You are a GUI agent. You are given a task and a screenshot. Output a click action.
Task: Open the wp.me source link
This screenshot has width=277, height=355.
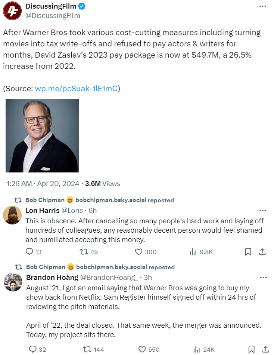tap(76, 89)
